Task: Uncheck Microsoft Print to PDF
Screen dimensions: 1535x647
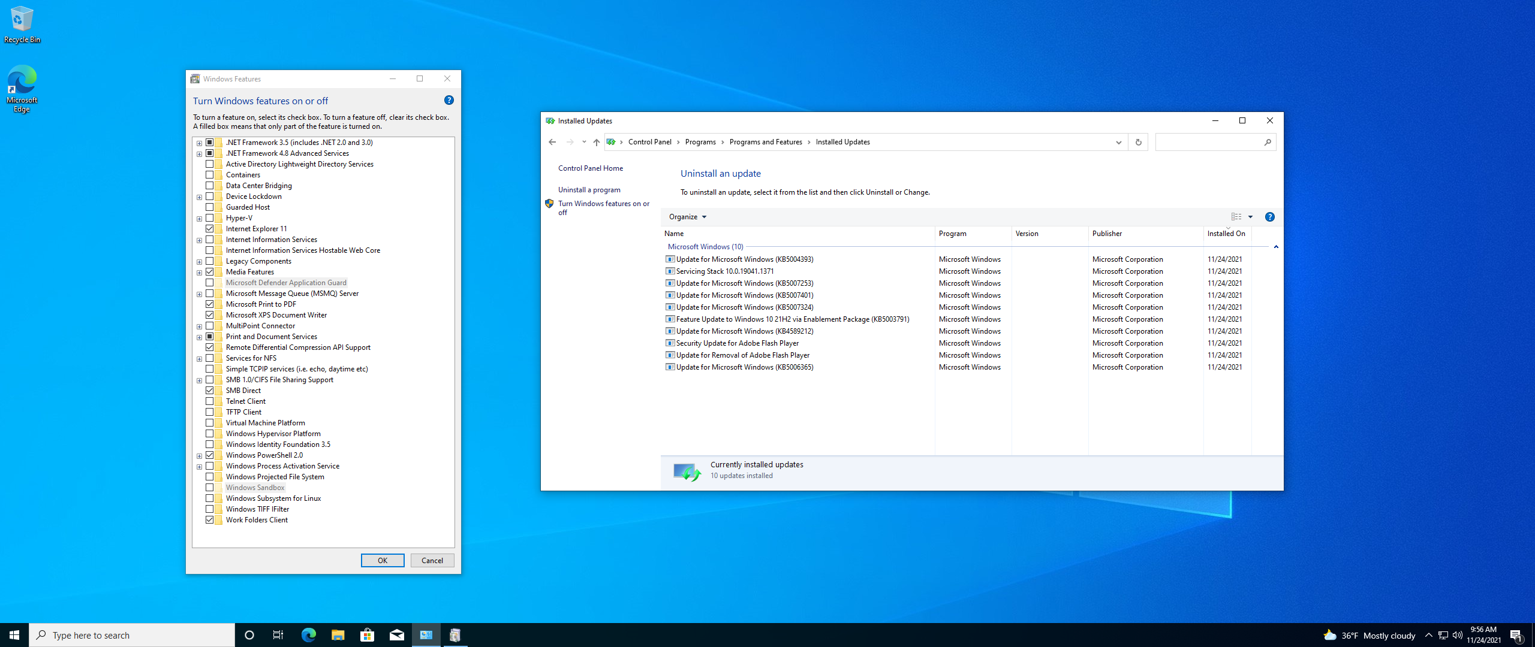Action: point(210,304)
